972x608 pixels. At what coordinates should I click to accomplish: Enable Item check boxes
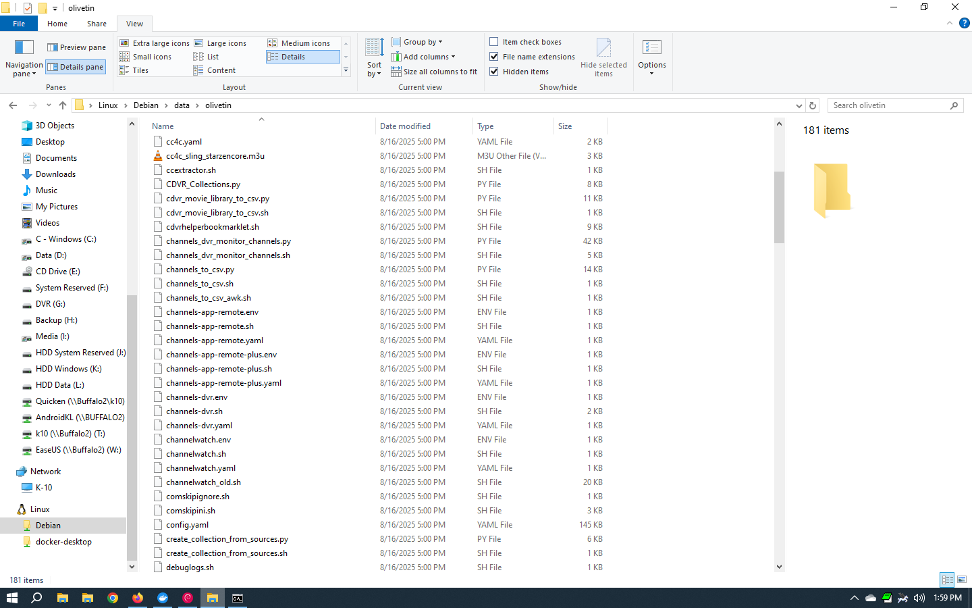click(494, 42)
